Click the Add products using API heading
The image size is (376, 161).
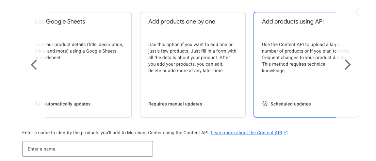point(293,22)
